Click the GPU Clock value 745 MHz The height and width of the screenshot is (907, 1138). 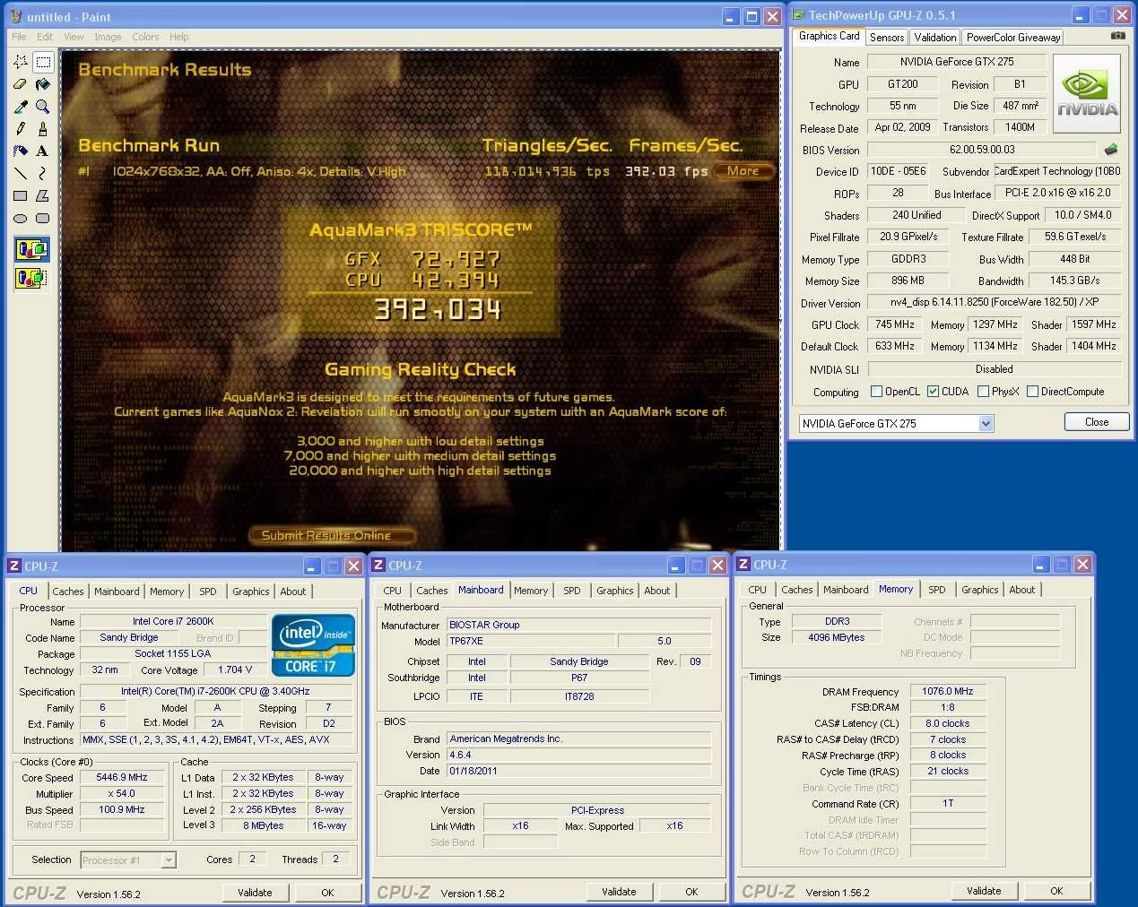pos(895,324)
